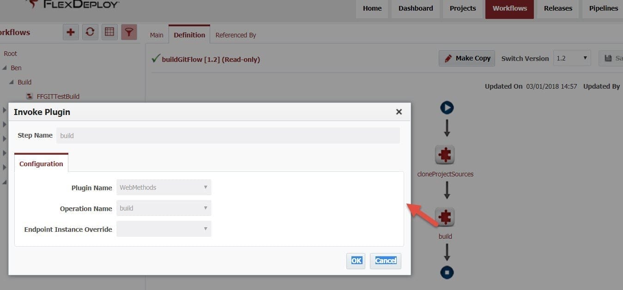This screenshot has width=623, height=290.
Task: Select the Build folder in tree
Action: coord(24,82)
